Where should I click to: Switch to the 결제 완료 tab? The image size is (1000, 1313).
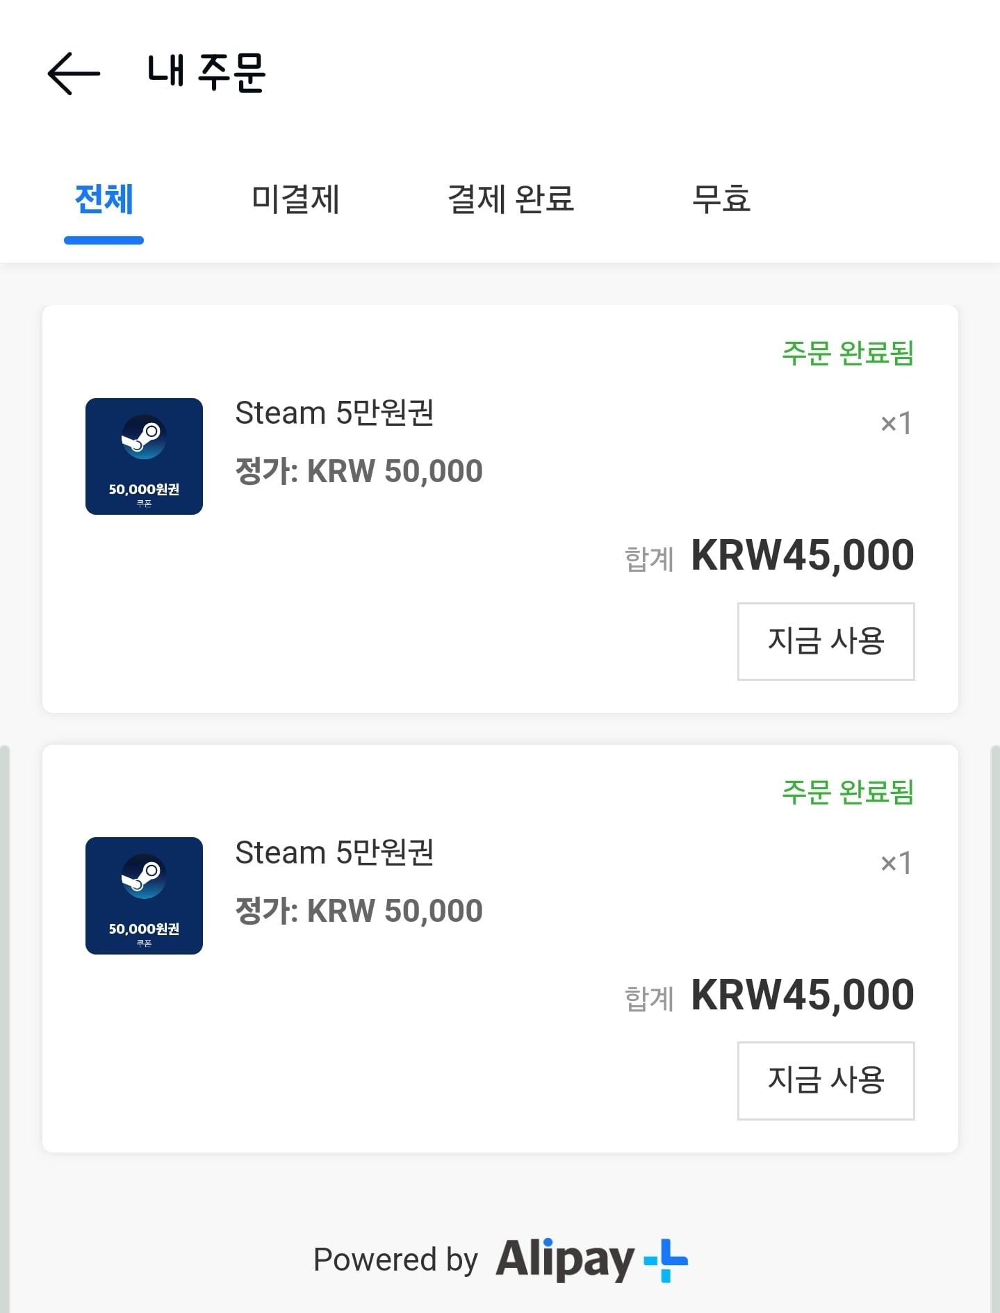tap(511, 199)
